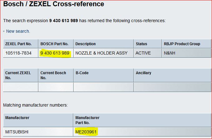The image size is (212, 139).
Task: Click the Manufacturer Part No. column header
Action: coord(87,120)
